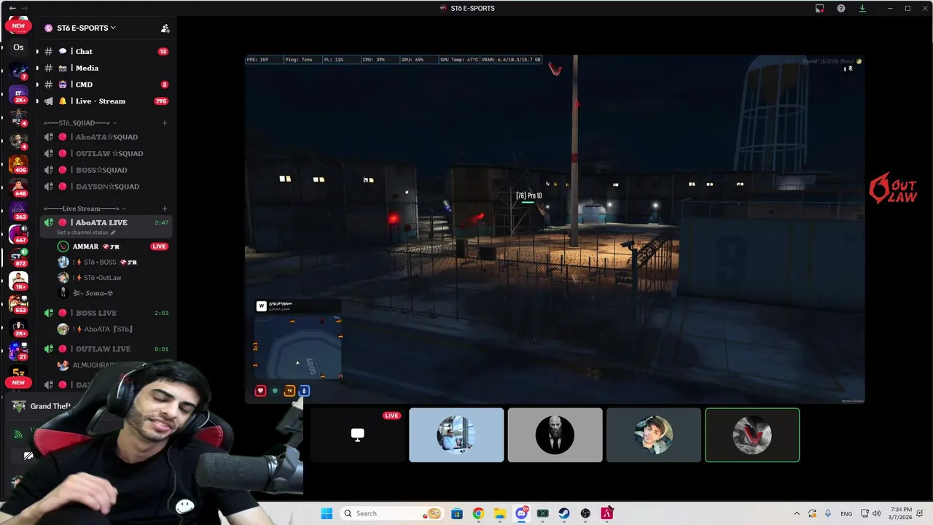Open OBS Studio from the taskbar

(585, 513)
